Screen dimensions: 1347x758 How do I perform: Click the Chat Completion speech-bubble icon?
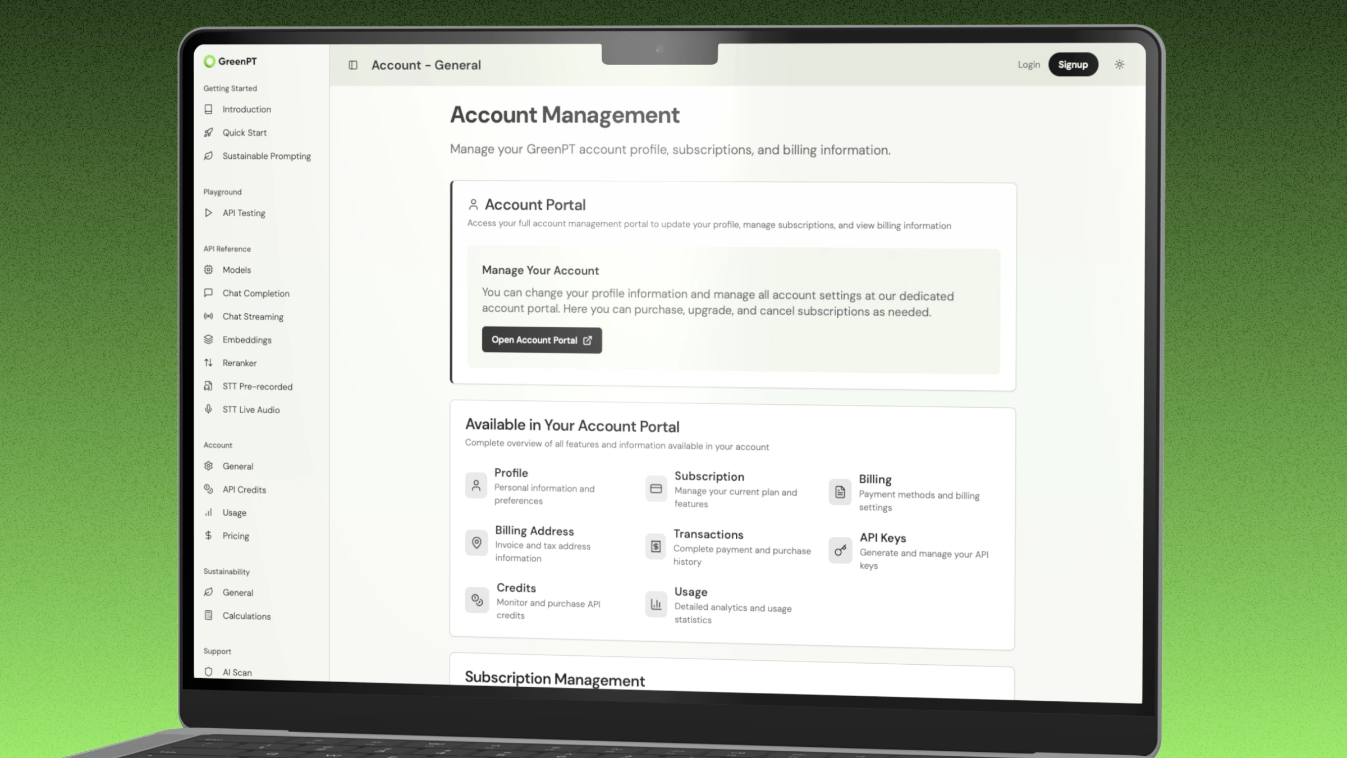(x=208, y=293)
